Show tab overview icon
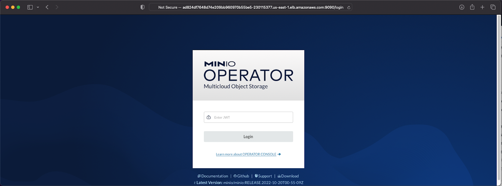502x186 pixels. 493,7
